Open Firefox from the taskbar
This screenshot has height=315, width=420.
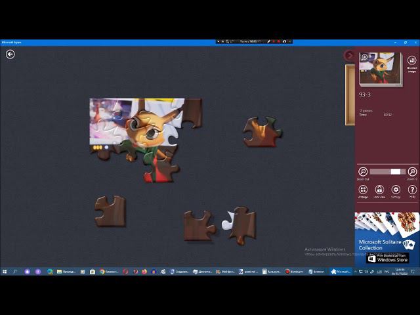pos(144,272)
